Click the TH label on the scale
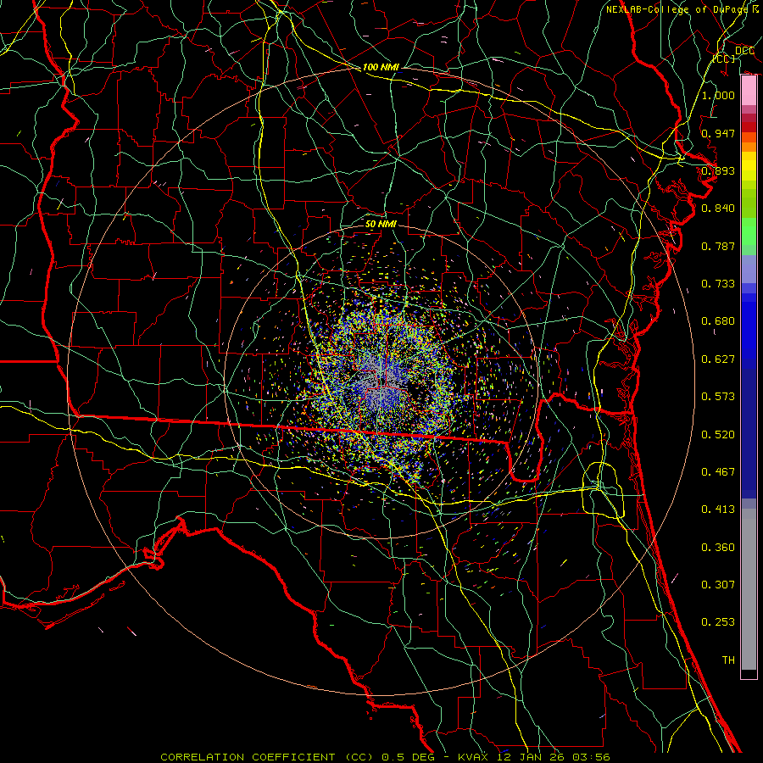 click(728, 660)
